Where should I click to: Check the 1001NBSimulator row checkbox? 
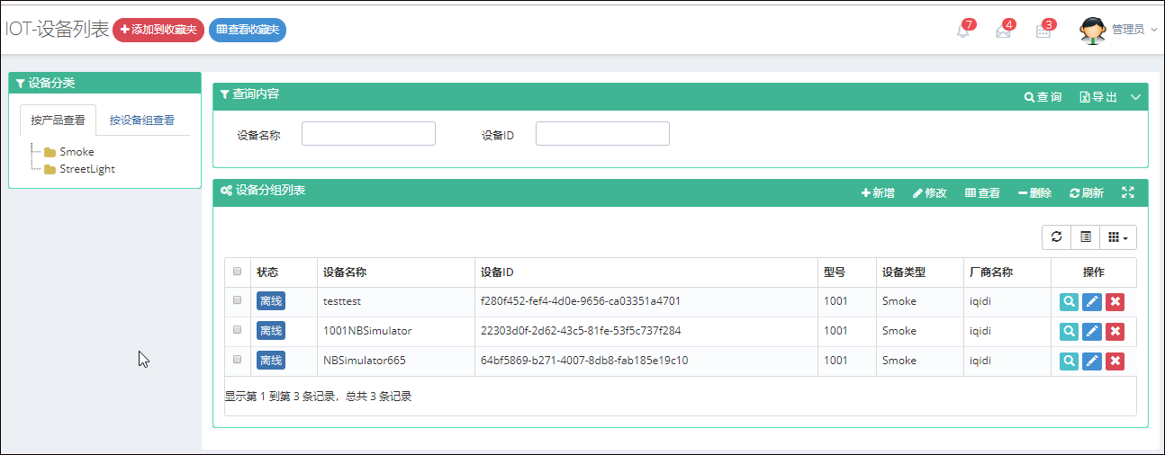(238, 330)
